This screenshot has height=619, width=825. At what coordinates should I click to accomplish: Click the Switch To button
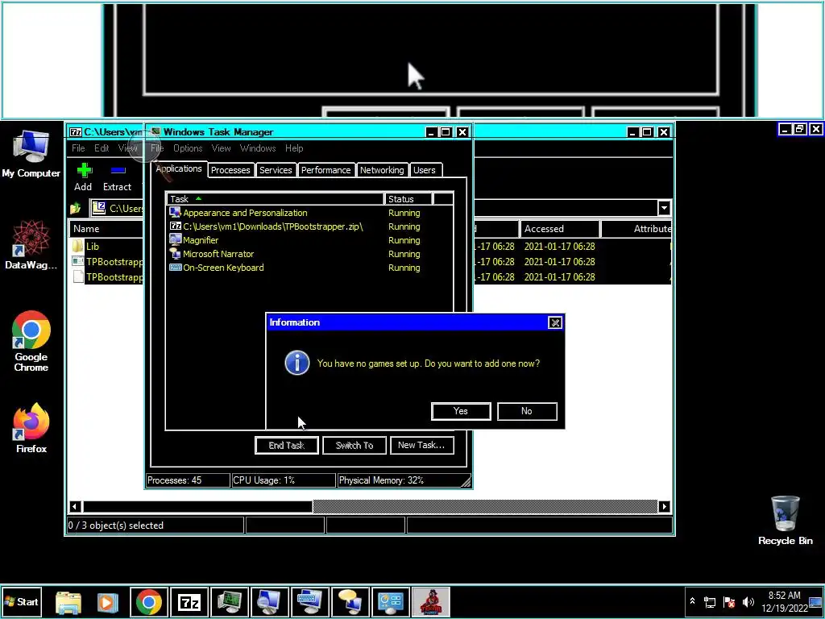point(354,445)
